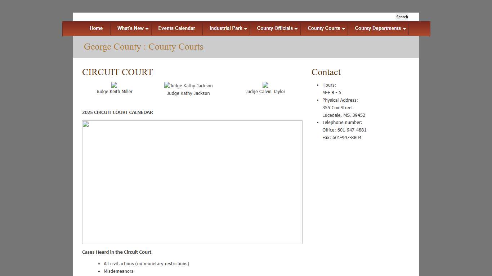Click inside the large calendar frame
The width and height of the screenshot is (492, 276).
click(192, 182)
